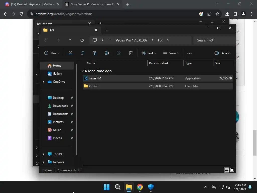Expand This PC in navigation pane
This screenshot has width=257, height=193.
43,154
